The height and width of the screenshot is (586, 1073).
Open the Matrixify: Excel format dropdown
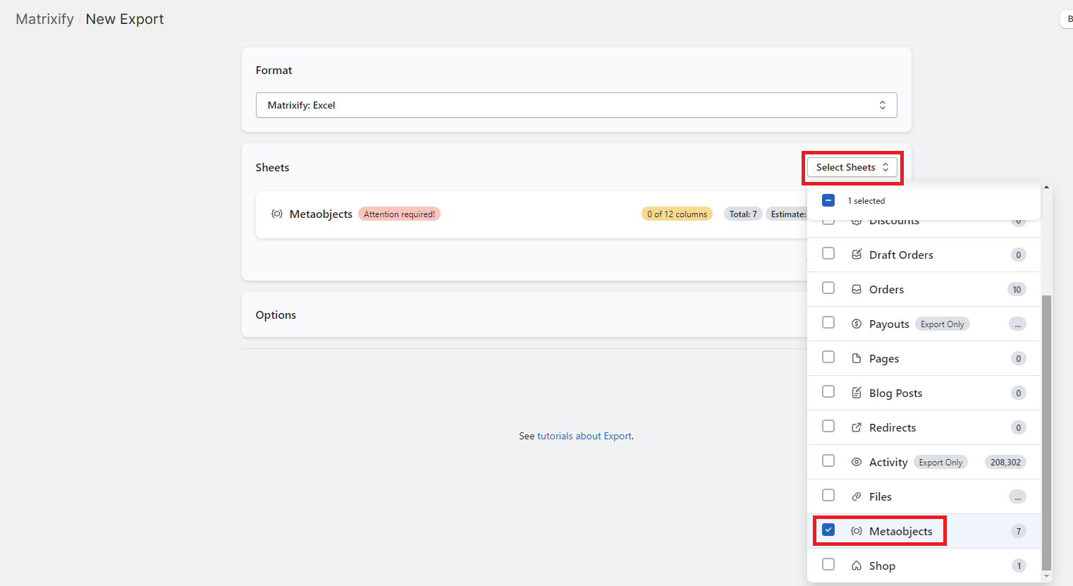coord(576,105)
